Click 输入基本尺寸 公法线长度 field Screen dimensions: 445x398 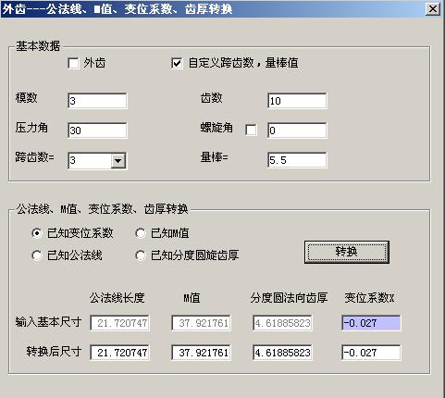pos(119,323)
